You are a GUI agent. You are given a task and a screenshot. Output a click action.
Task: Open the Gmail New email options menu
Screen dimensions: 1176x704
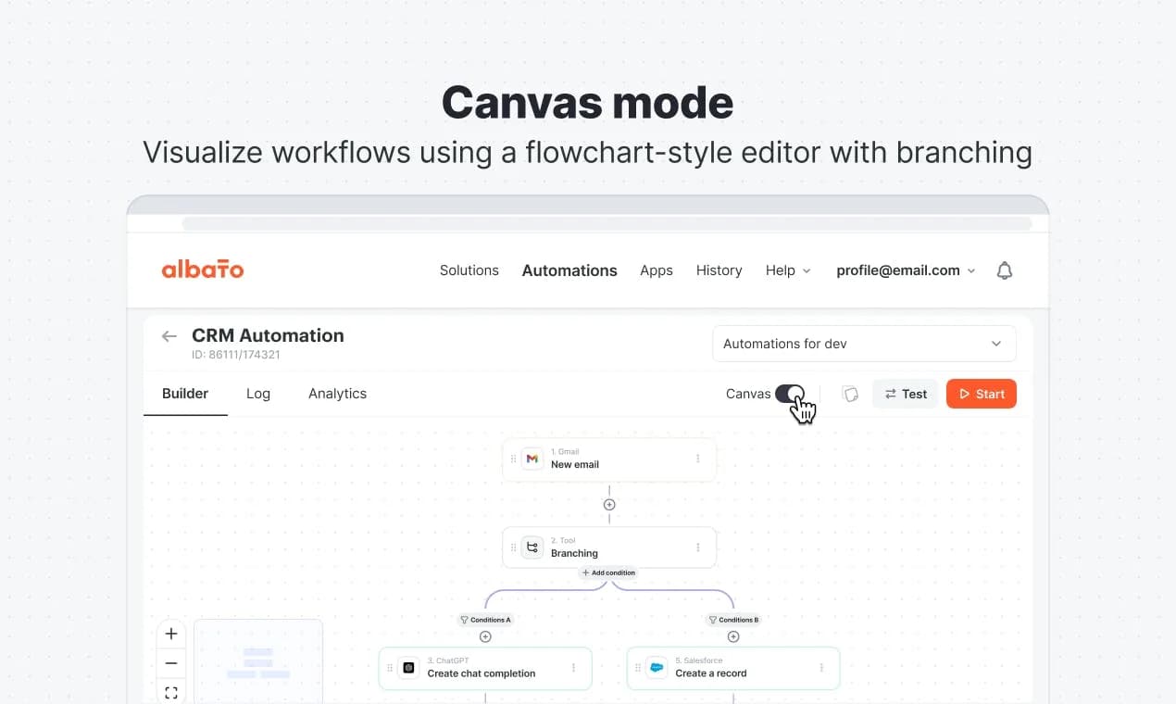[x=698, y=459]
